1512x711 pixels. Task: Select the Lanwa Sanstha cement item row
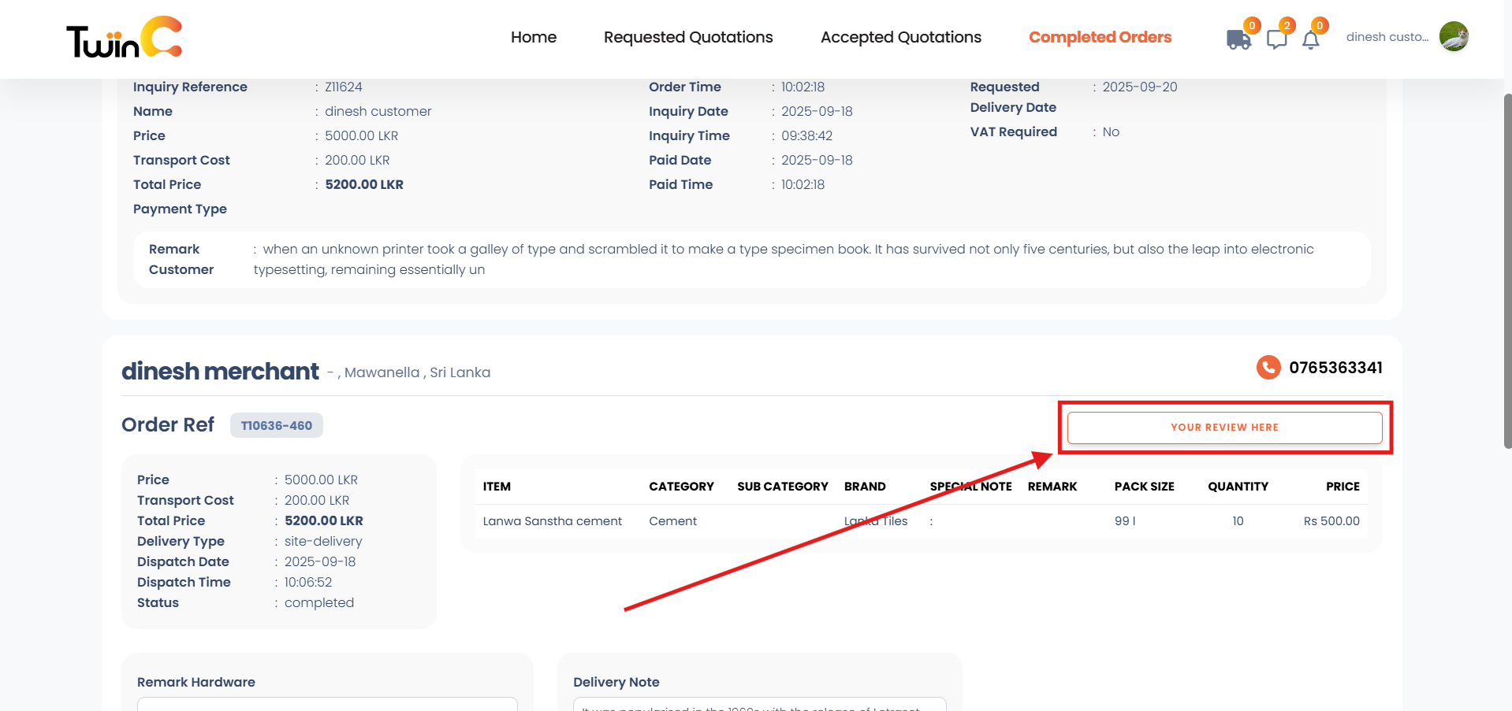point(552,521)
